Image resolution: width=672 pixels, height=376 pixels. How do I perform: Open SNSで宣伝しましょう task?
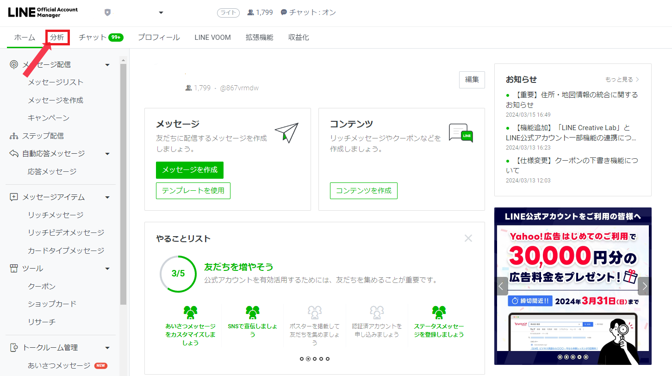tap(253, 321)
